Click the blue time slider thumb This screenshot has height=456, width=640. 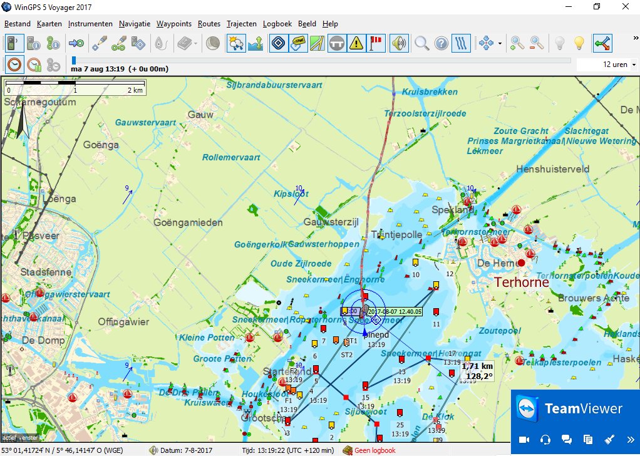click(x=74, y=60)
